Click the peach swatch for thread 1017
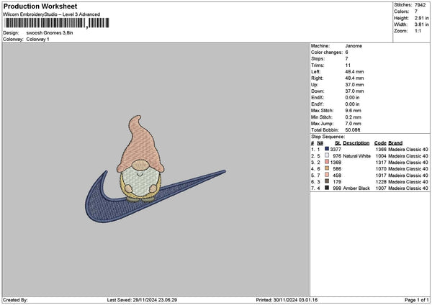432x305 pixels. 327,175
